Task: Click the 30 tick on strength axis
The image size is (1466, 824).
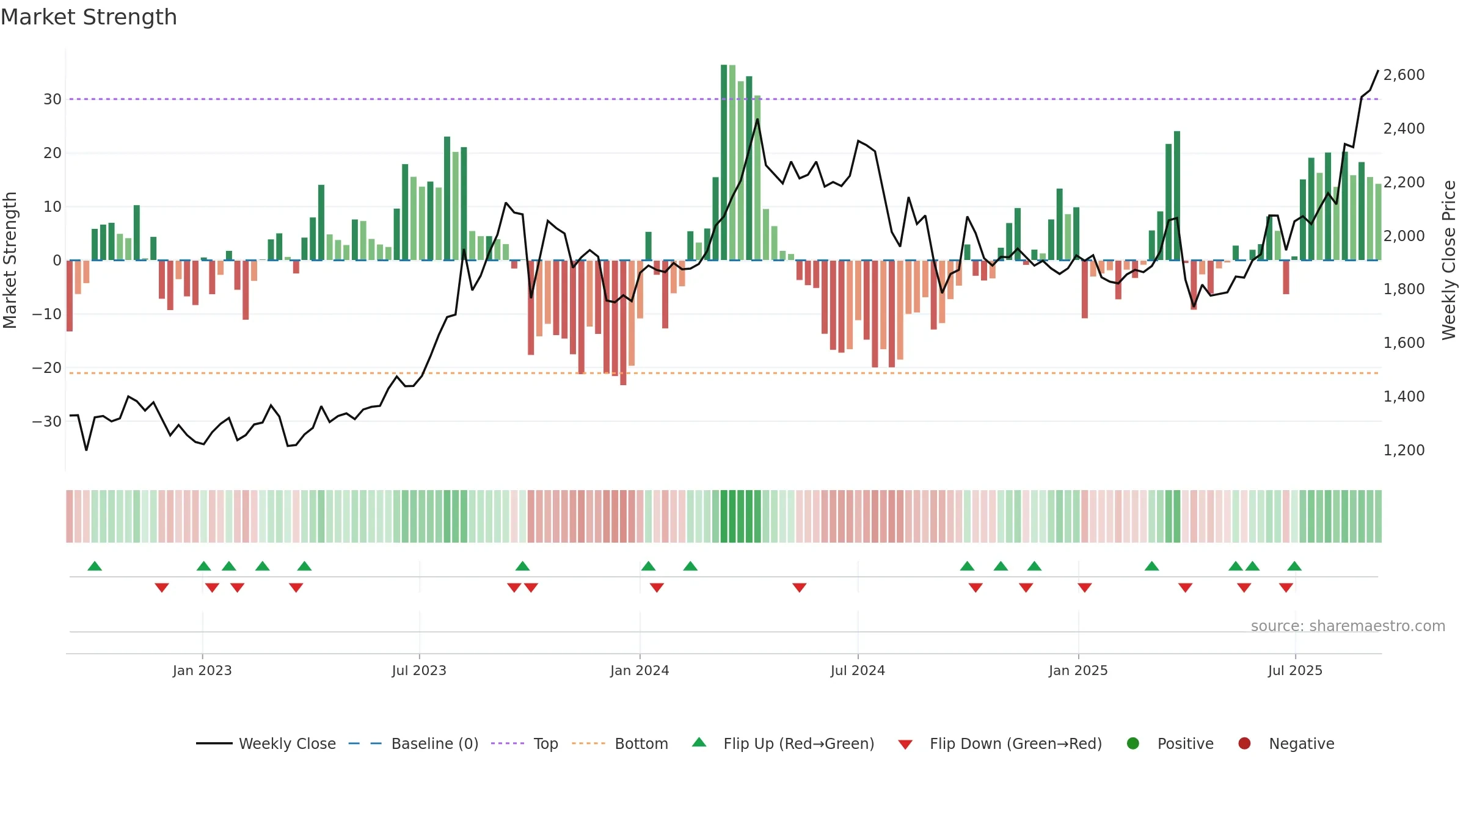Action: (x=53, y=99)
